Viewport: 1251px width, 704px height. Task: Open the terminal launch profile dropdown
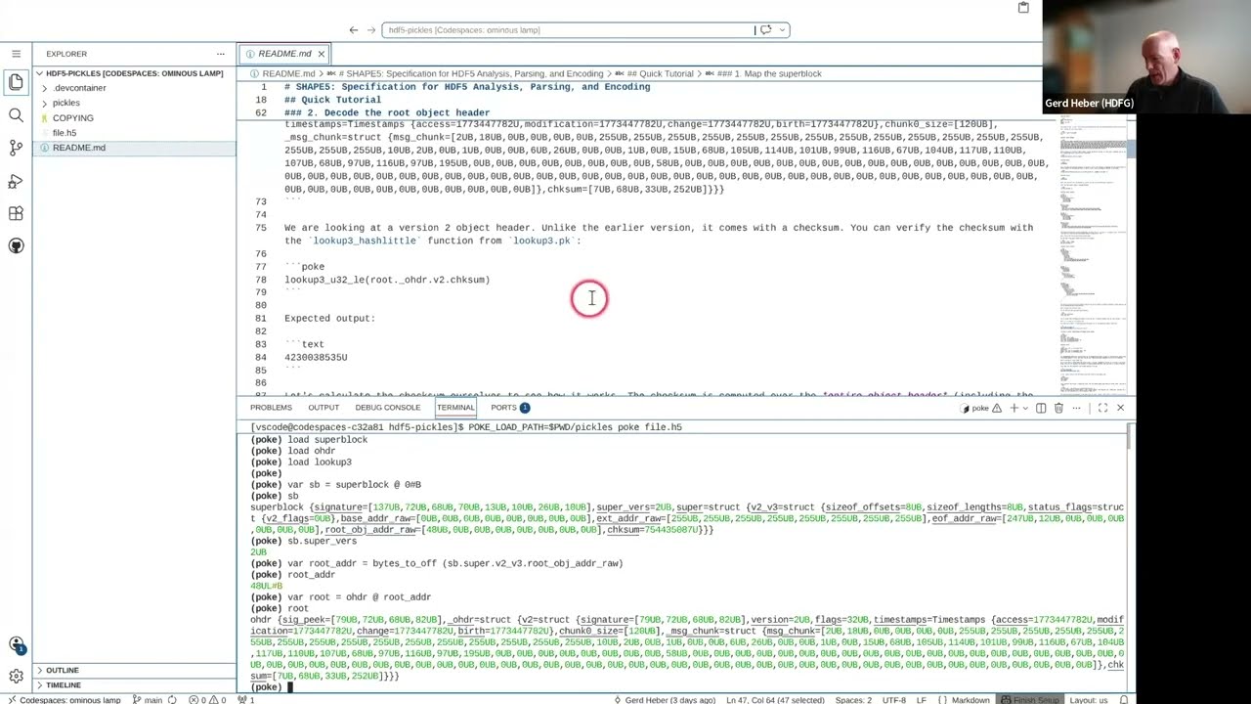1025,408
